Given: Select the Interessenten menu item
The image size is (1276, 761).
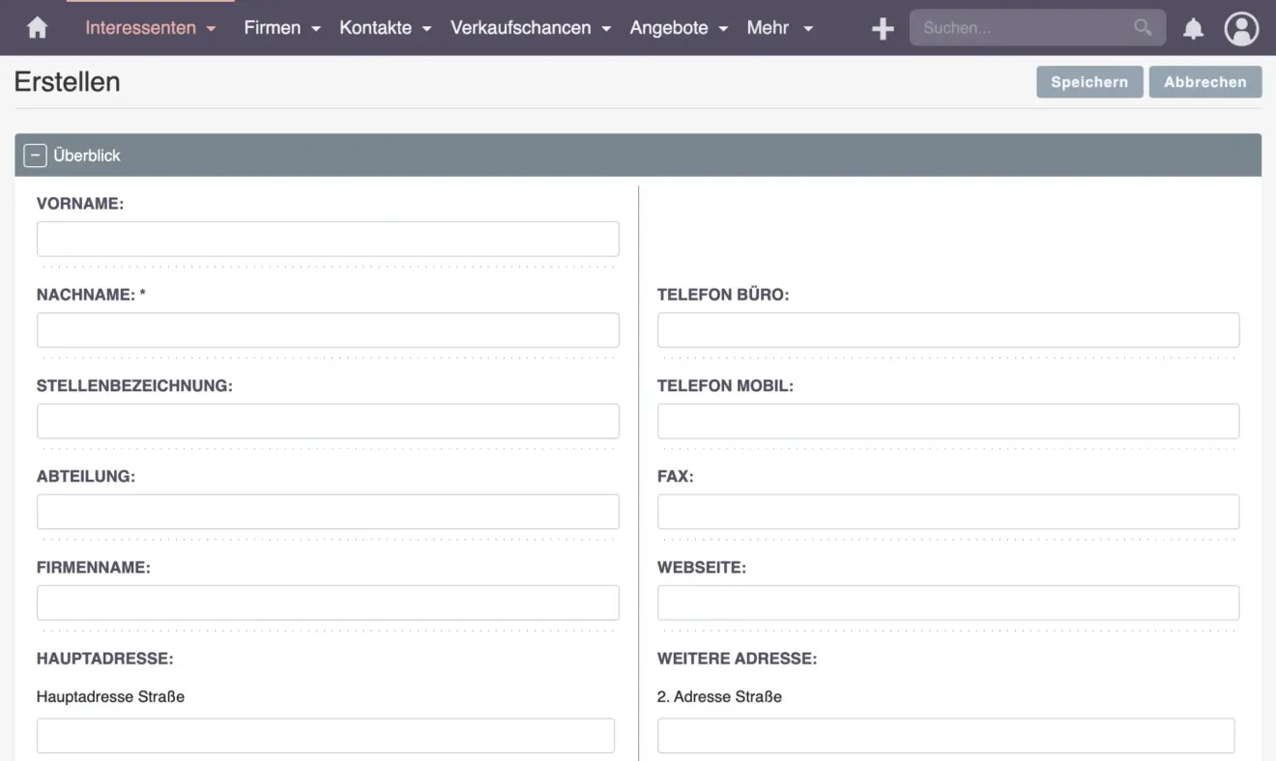Looking at the screenshot, I should (x=142, y=28).
